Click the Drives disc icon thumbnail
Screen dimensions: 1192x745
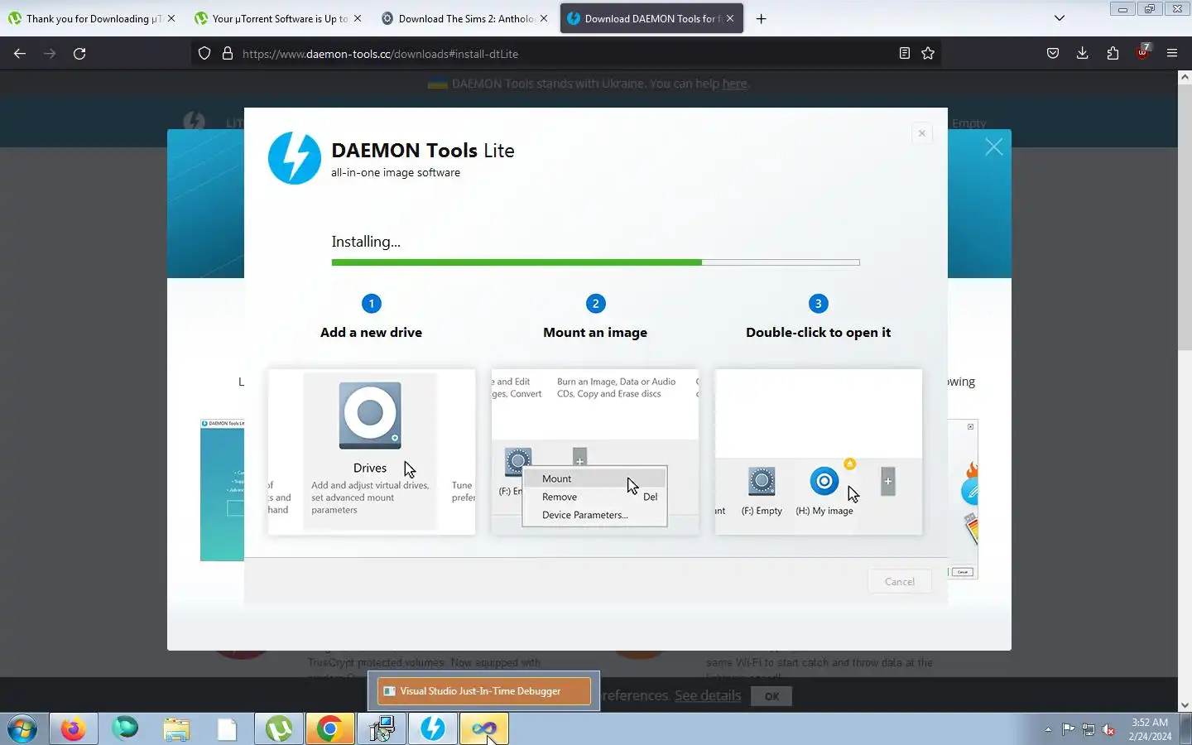point(370,416)
